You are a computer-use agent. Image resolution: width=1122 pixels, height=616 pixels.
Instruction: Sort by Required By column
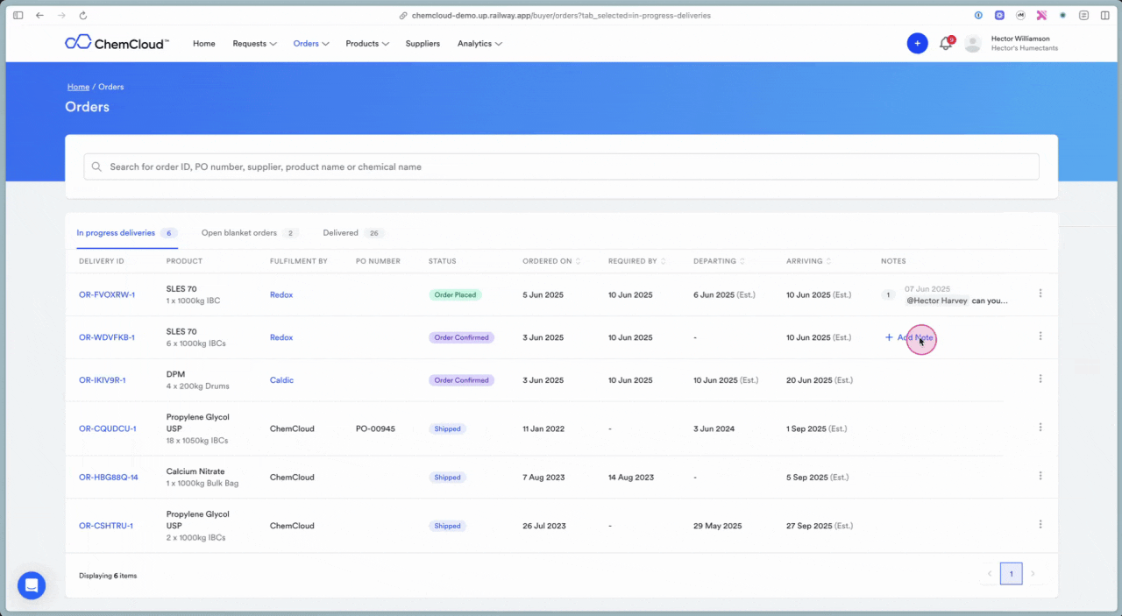637,261
